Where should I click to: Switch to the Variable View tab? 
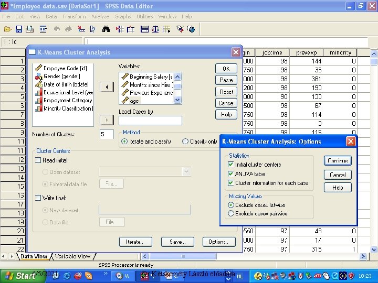[72, 256]
